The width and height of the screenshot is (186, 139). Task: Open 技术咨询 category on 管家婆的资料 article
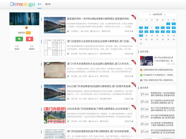pos(107,31)
